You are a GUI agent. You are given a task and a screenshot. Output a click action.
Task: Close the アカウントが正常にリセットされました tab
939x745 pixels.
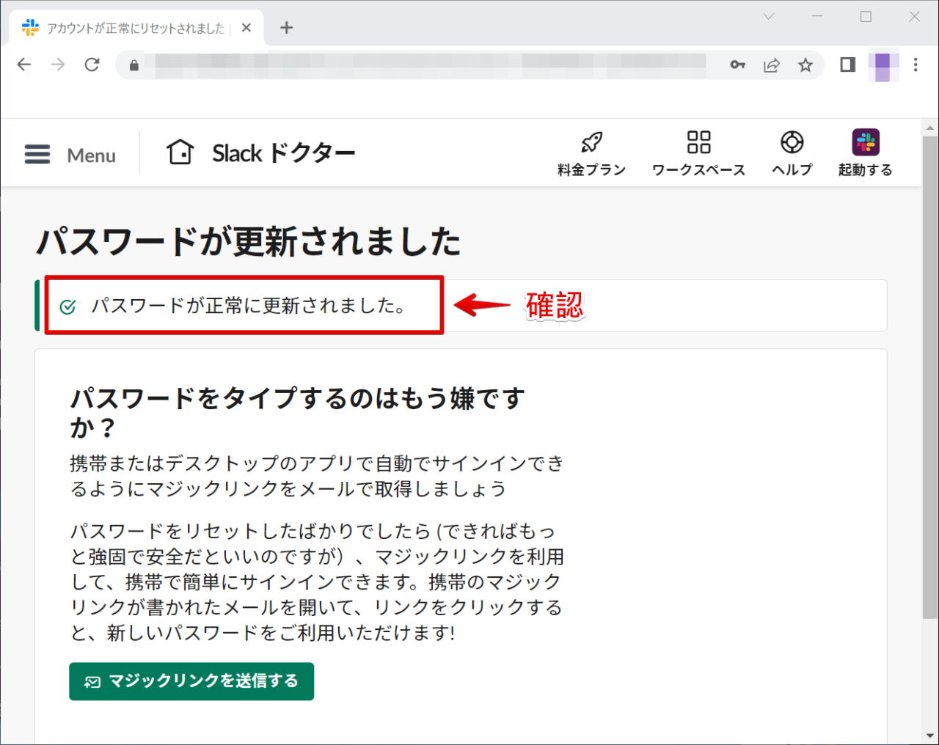tap(246, 28)
